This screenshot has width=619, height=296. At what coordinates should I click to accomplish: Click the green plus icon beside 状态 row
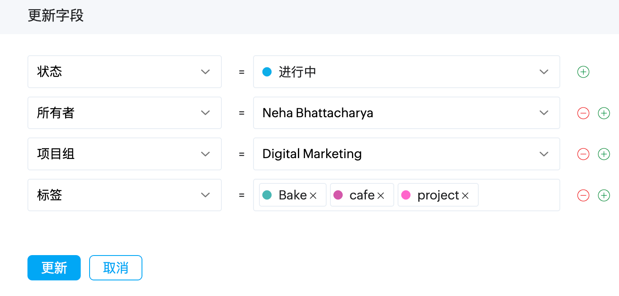point(583,72)
